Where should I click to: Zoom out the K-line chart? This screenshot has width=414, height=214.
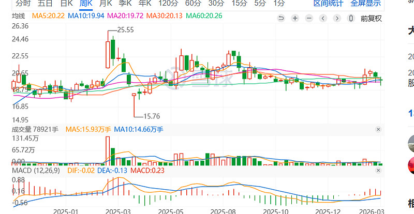pyautogui.click(x=309, y=19)
